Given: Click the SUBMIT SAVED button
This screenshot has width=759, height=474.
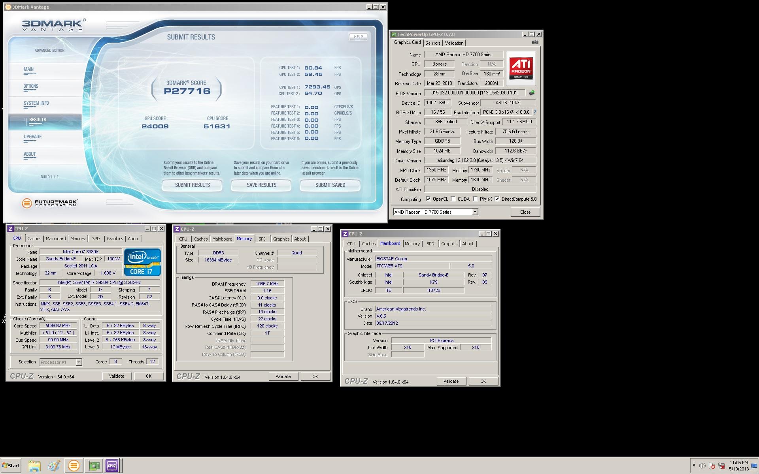Looking at the screenshot, I should (x=330, y=185).
